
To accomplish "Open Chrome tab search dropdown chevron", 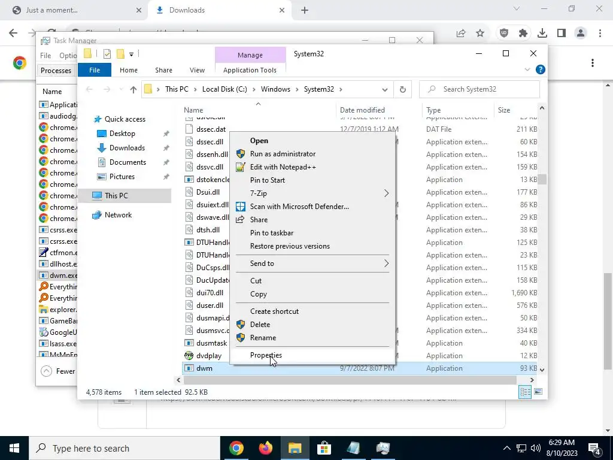I will (x=516, y=8).
